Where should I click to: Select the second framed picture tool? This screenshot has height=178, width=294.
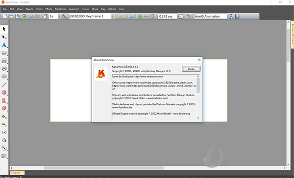pos(4,61)
